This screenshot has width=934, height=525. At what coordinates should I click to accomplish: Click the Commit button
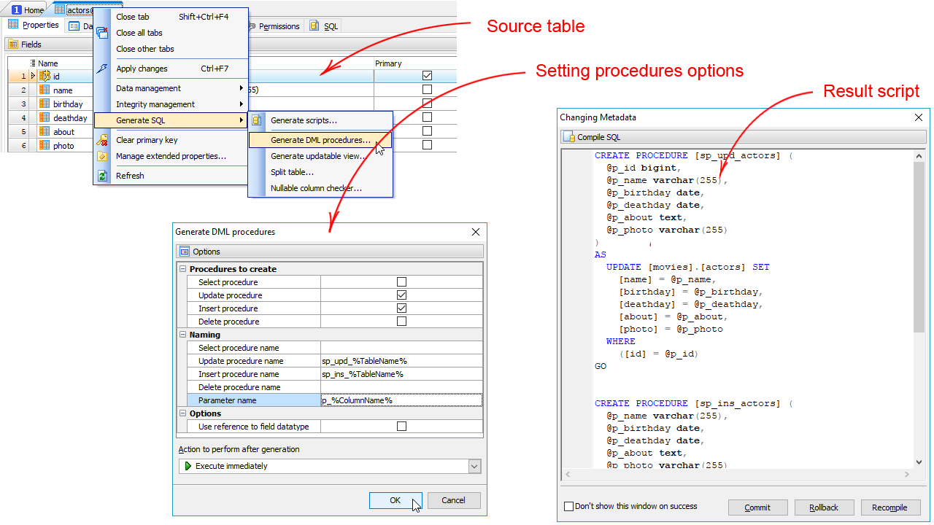tap(757, 507)
